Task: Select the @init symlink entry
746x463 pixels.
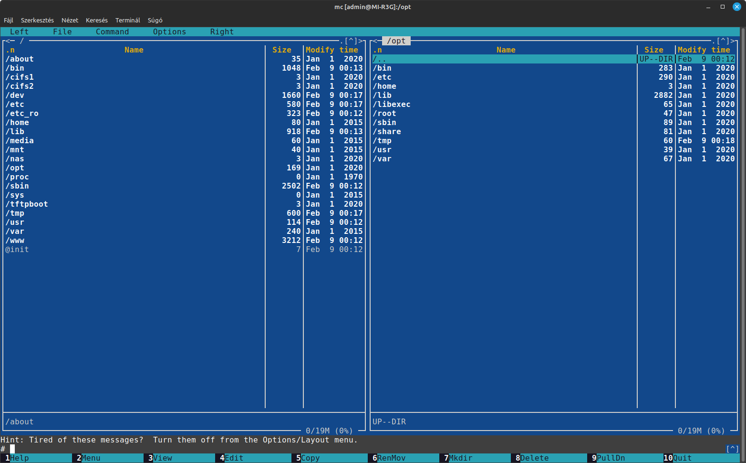Action: (x=184, y=249)
